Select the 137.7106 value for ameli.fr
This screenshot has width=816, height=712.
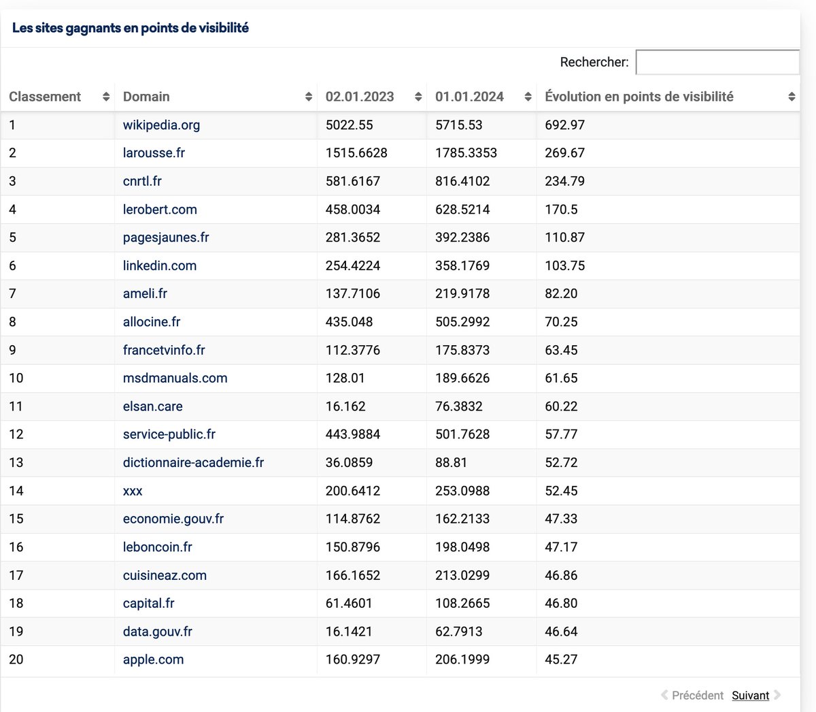(353, 293)
